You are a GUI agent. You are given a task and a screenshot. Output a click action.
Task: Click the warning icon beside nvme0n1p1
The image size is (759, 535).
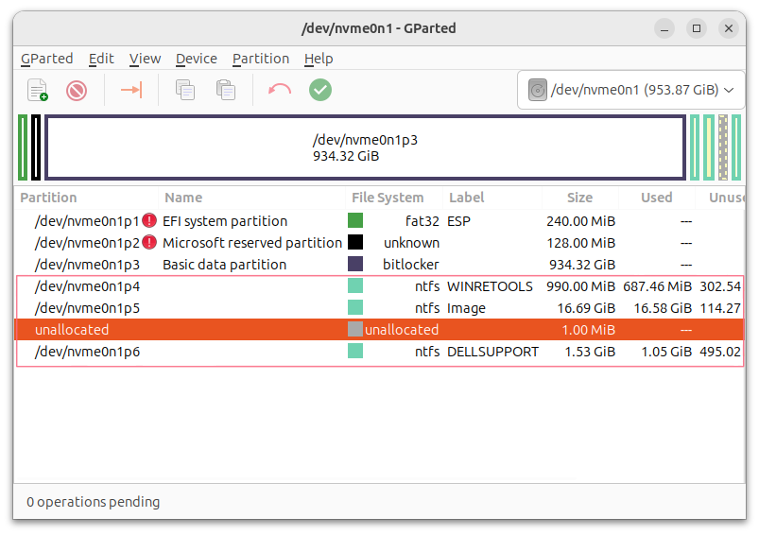(x=149, y=221)
